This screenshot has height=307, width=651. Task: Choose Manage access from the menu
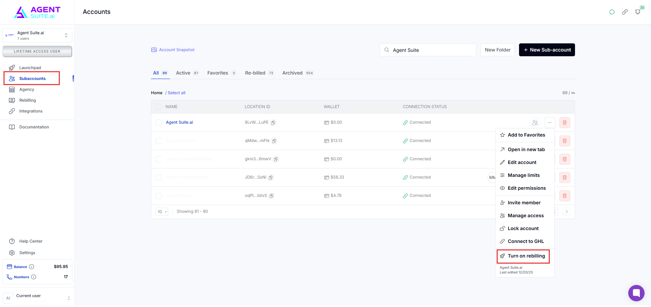(x=525, y=216)
